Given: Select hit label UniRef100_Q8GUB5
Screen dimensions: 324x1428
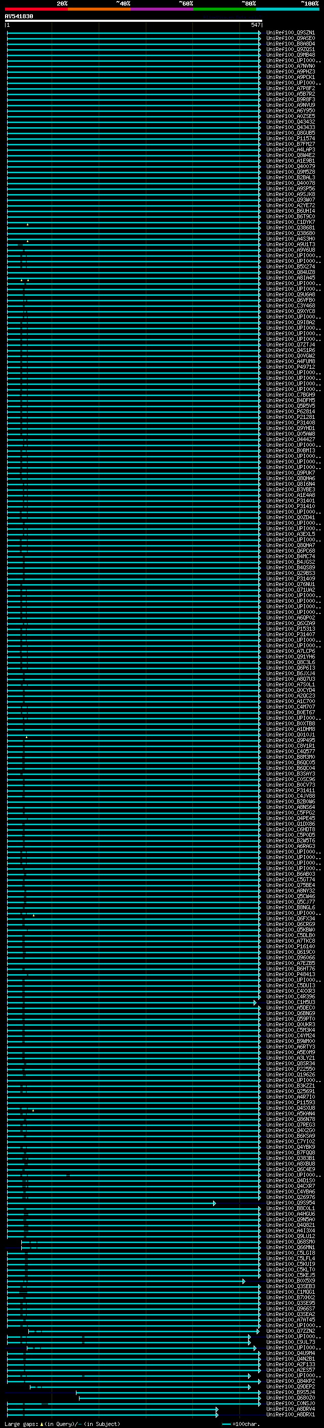Looking at the screenshot, I should point(290,133).
